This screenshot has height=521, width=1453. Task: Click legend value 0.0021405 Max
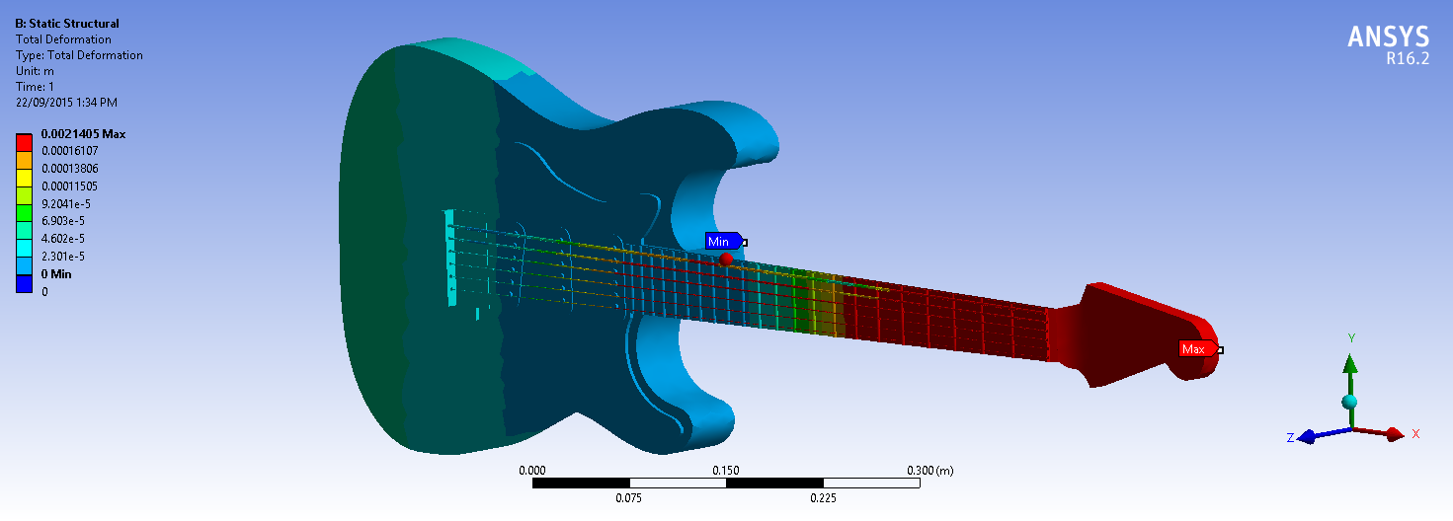83,133
